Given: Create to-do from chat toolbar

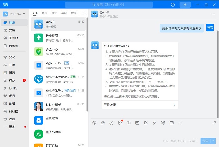Looking at the screenshot, I should (x=146, y=123).
